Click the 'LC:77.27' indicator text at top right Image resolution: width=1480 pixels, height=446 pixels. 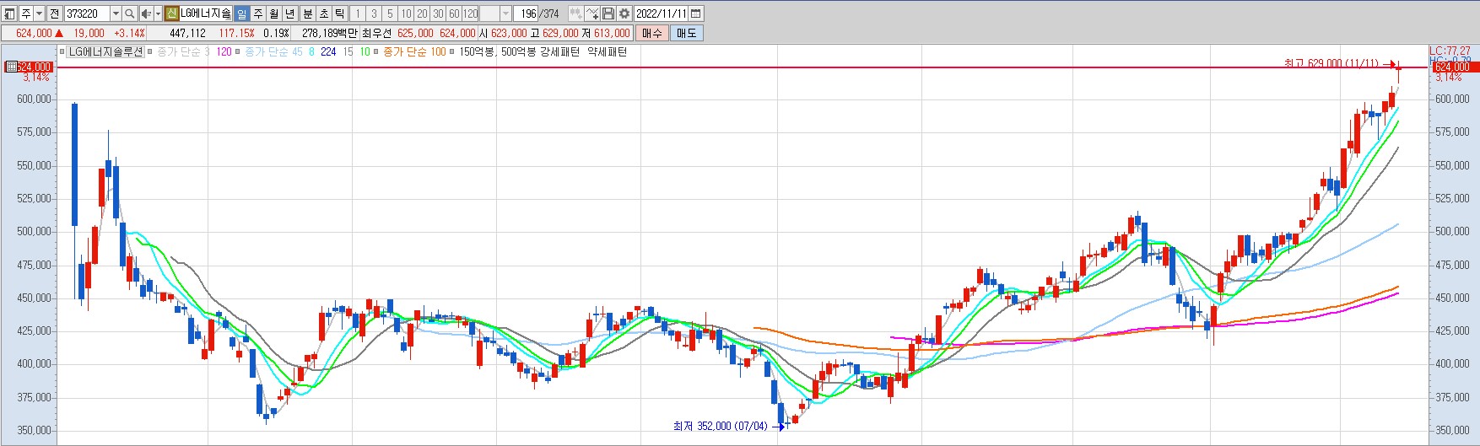click(1450, 51)
